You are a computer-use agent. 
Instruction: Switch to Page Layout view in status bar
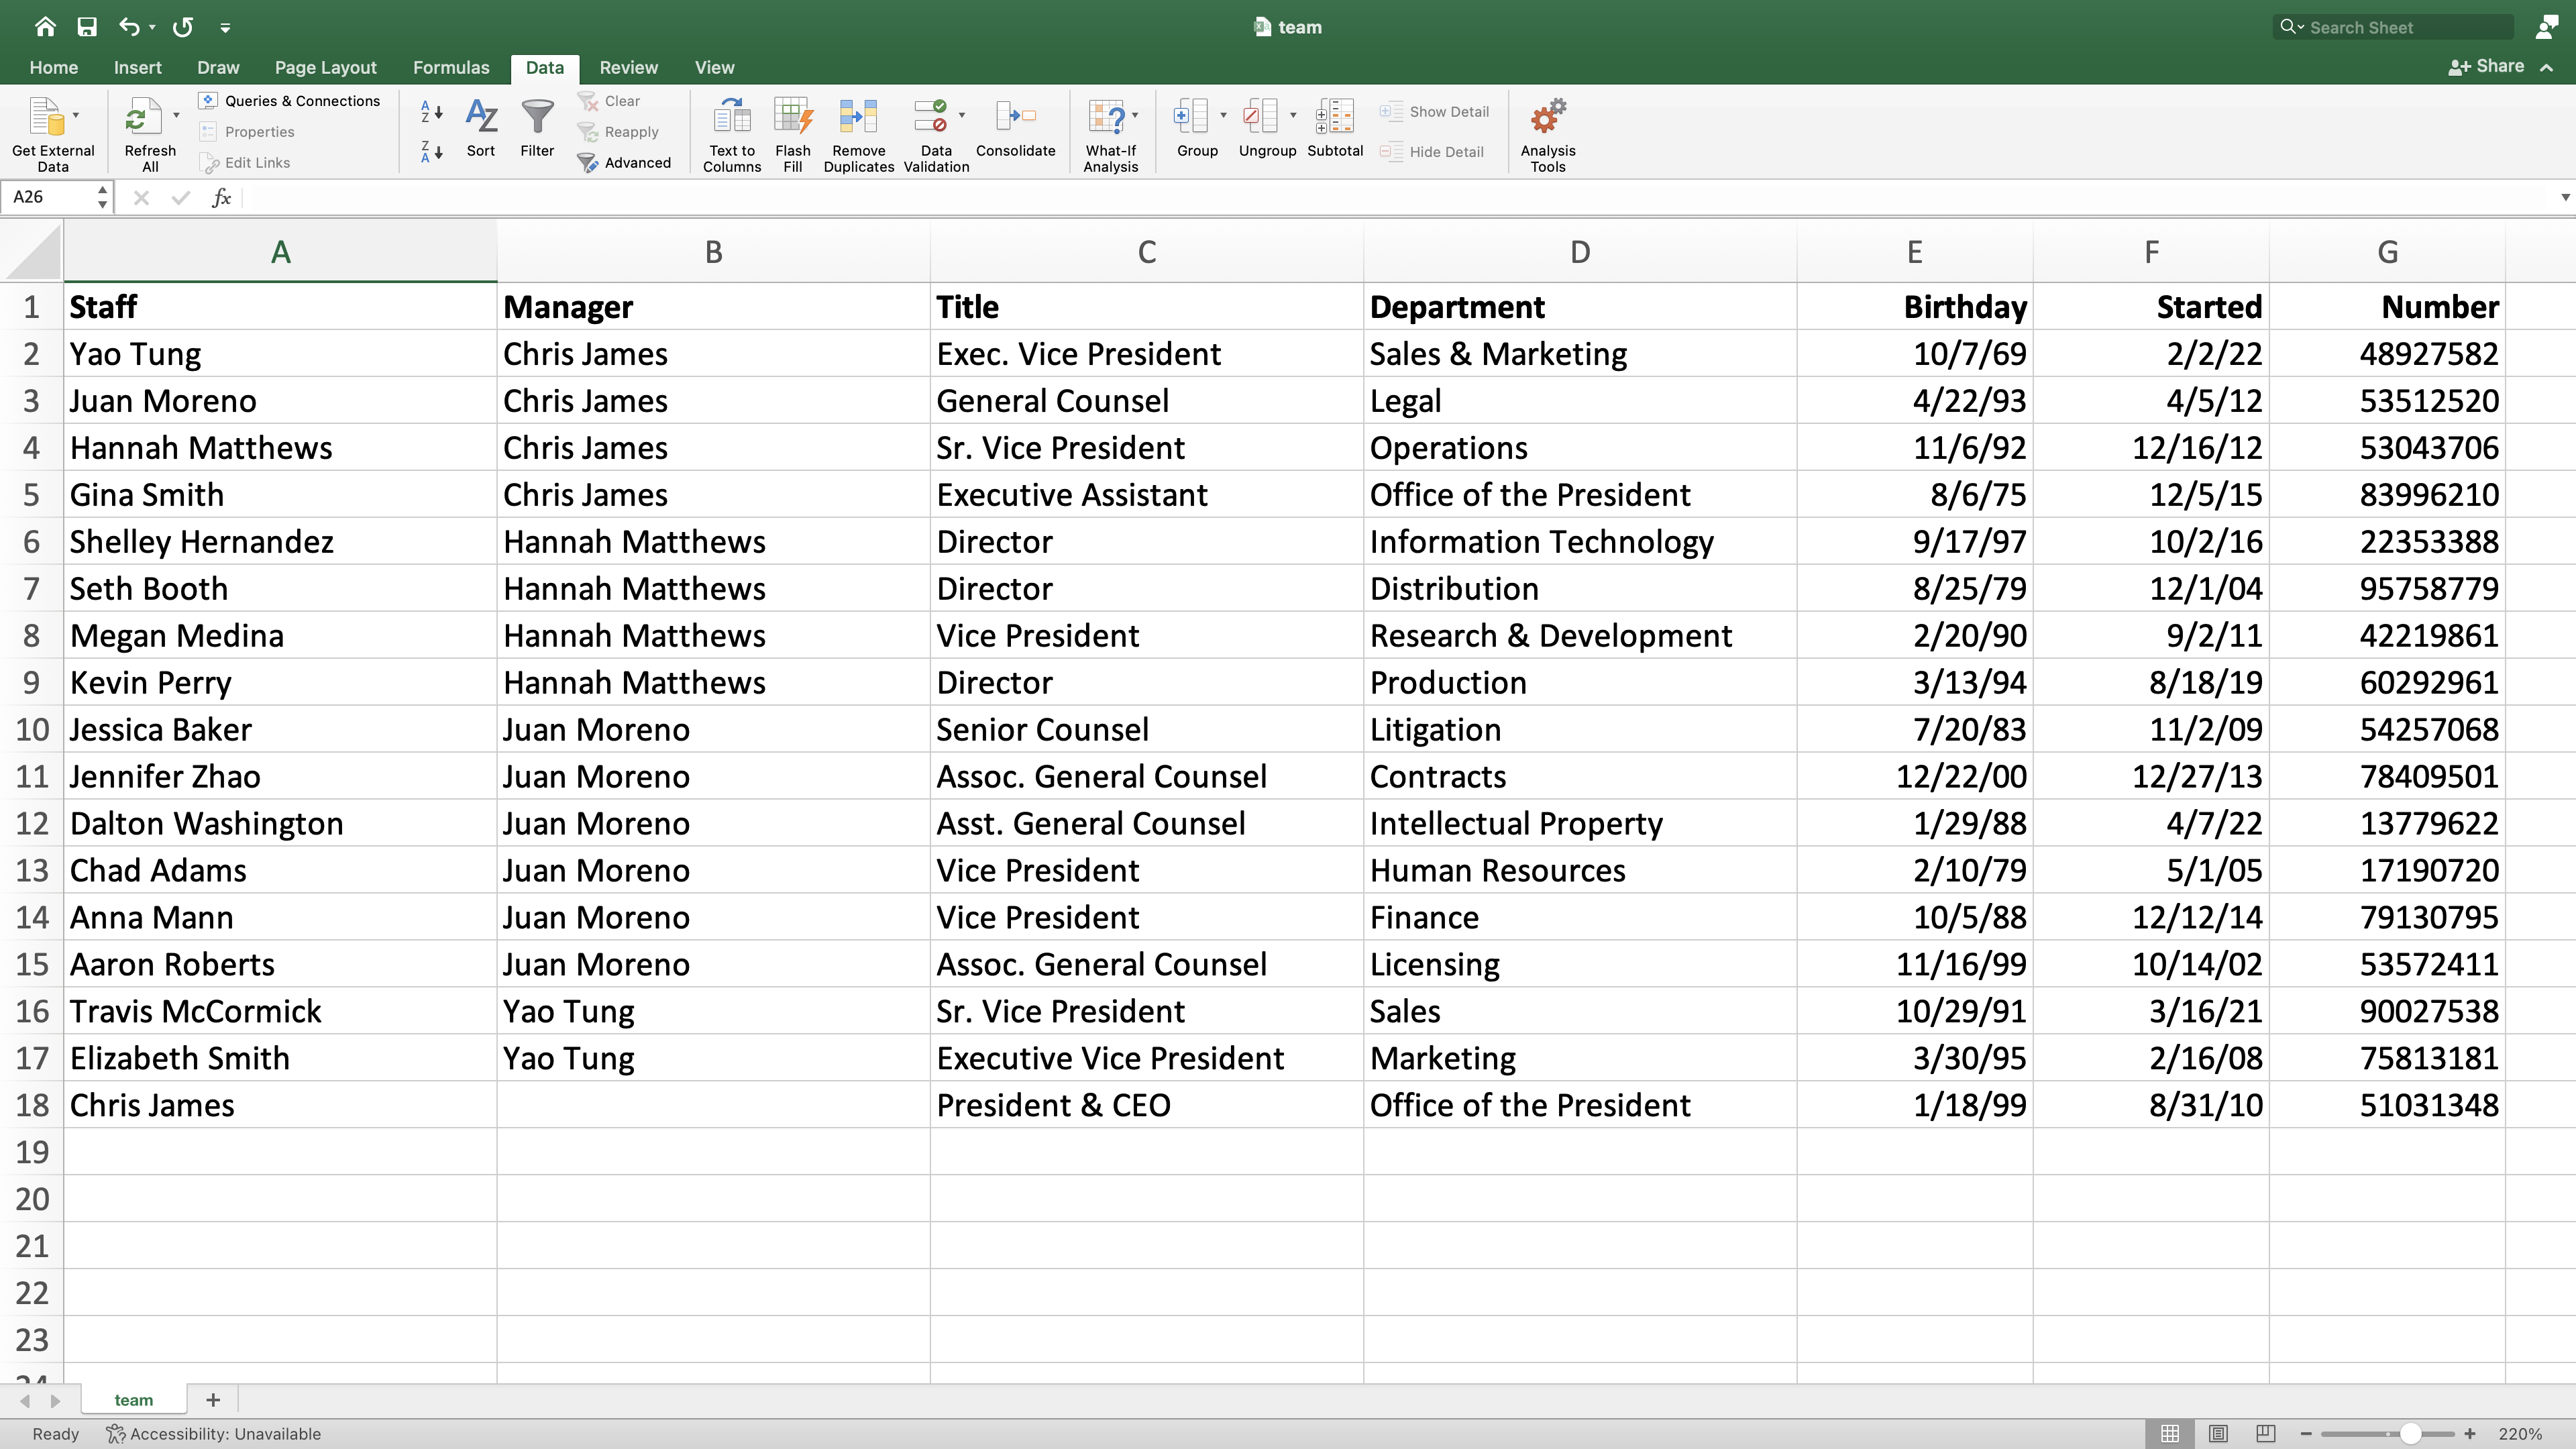click(2218, 1433)
